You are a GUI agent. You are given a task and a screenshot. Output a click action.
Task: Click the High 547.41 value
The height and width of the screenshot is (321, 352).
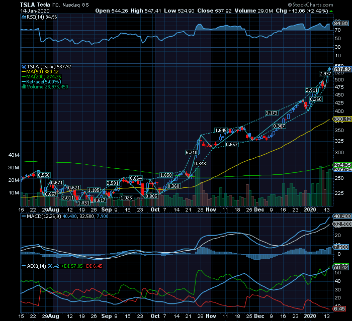click(x=146, y=11)
